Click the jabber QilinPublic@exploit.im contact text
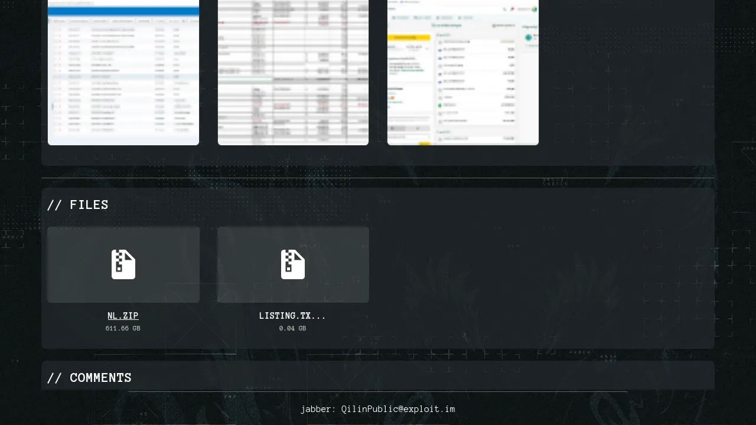 pyautogui.click(x=377, y=409)
